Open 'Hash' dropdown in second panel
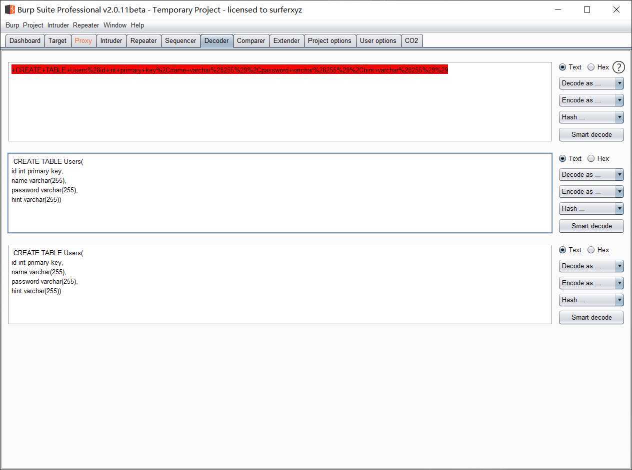The height and width of the screenshot is (470, 632). pos(591,209)
